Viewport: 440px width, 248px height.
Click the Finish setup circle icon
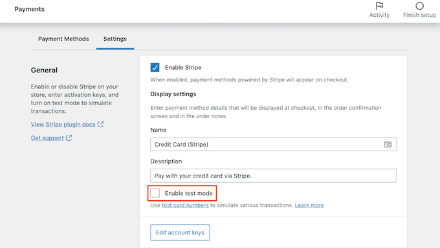(x=419, y=6)
